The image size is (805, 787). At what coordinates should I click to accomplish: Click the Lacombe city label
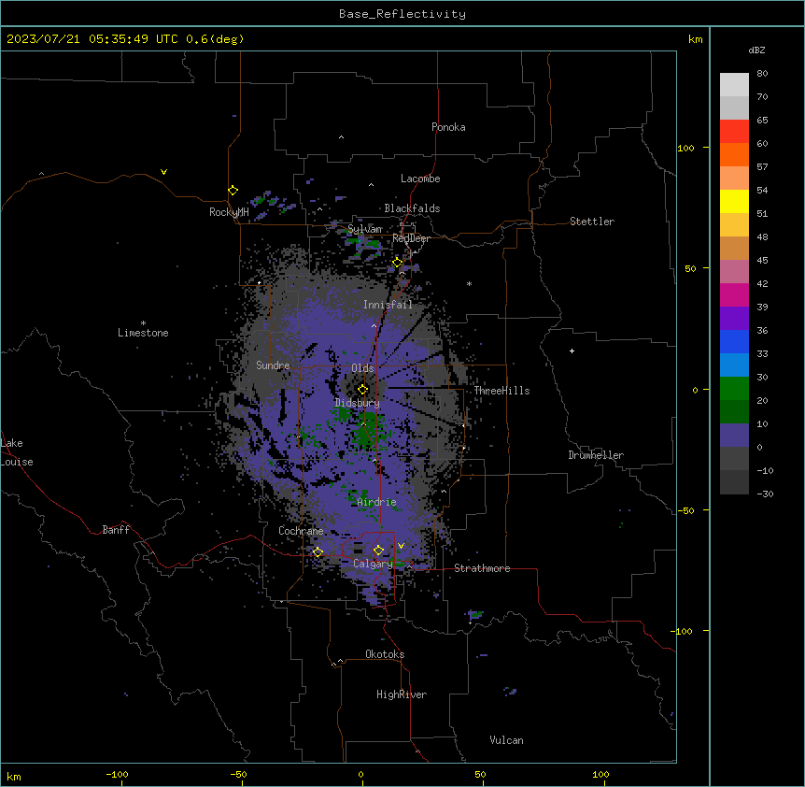click(x=420, y=179)
